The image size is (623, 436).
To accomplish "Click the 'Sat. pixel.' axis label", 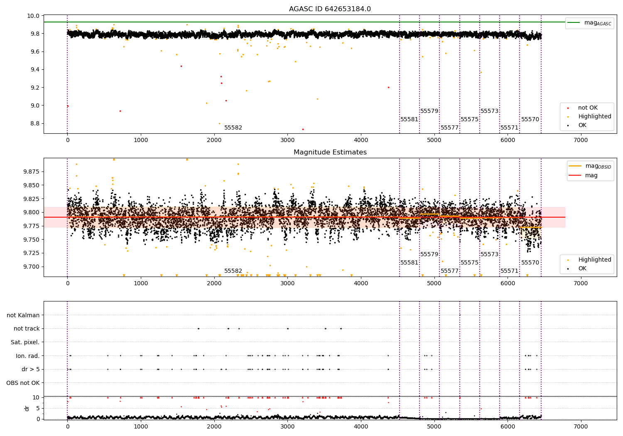I will (x=25, y=342).
